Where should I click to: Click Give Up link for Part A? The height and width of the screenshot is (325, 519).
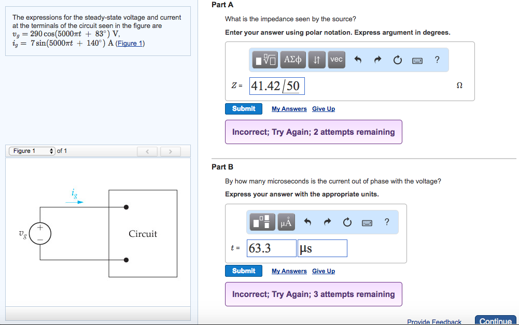[x=324, y=109]
